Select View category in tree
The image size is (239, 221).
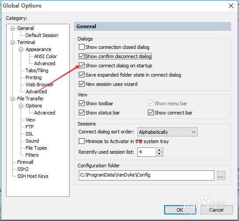30,120
